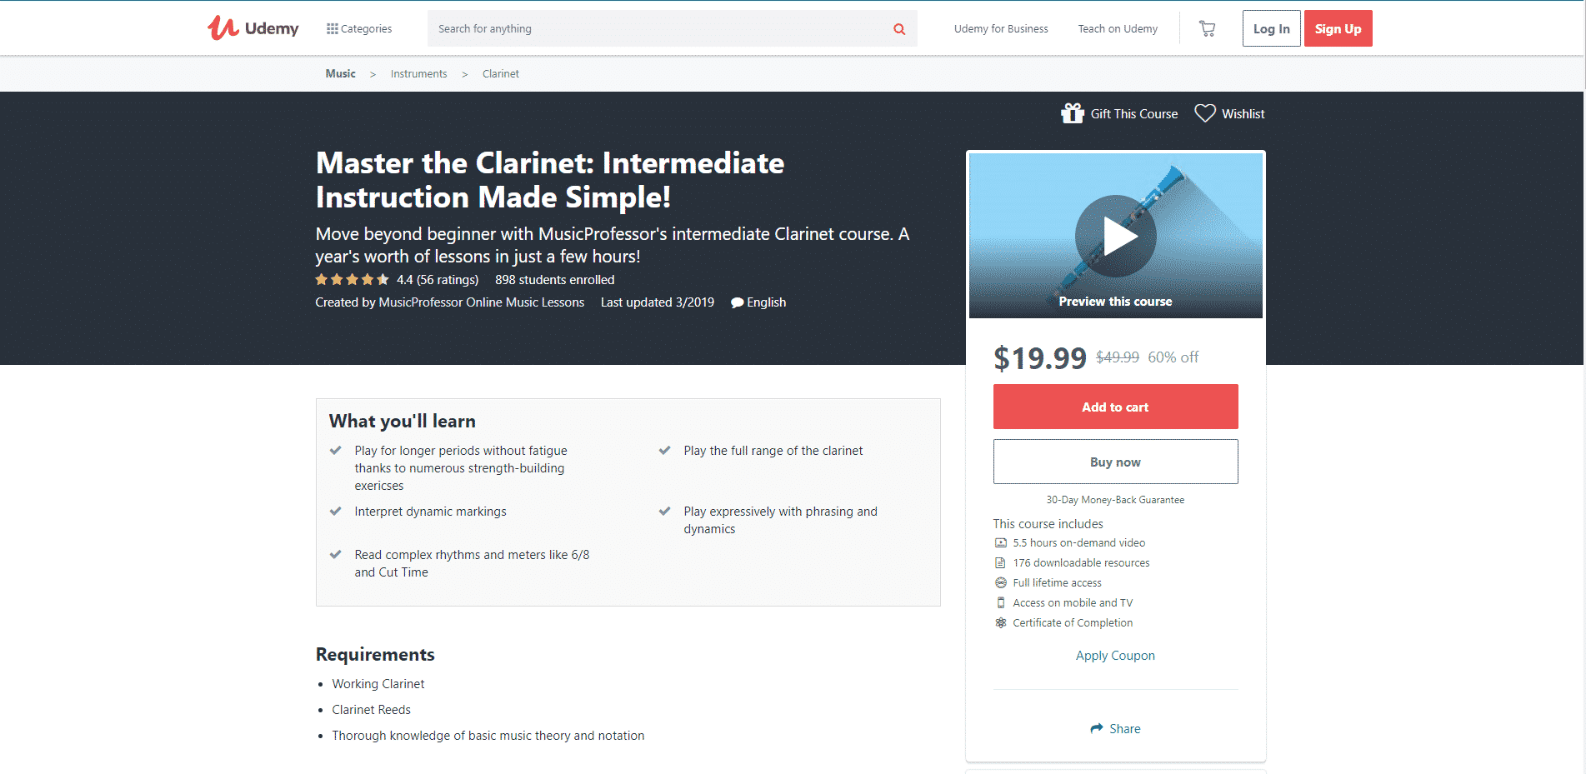Click the Gift This Course gift icon

click(1073, 112)
